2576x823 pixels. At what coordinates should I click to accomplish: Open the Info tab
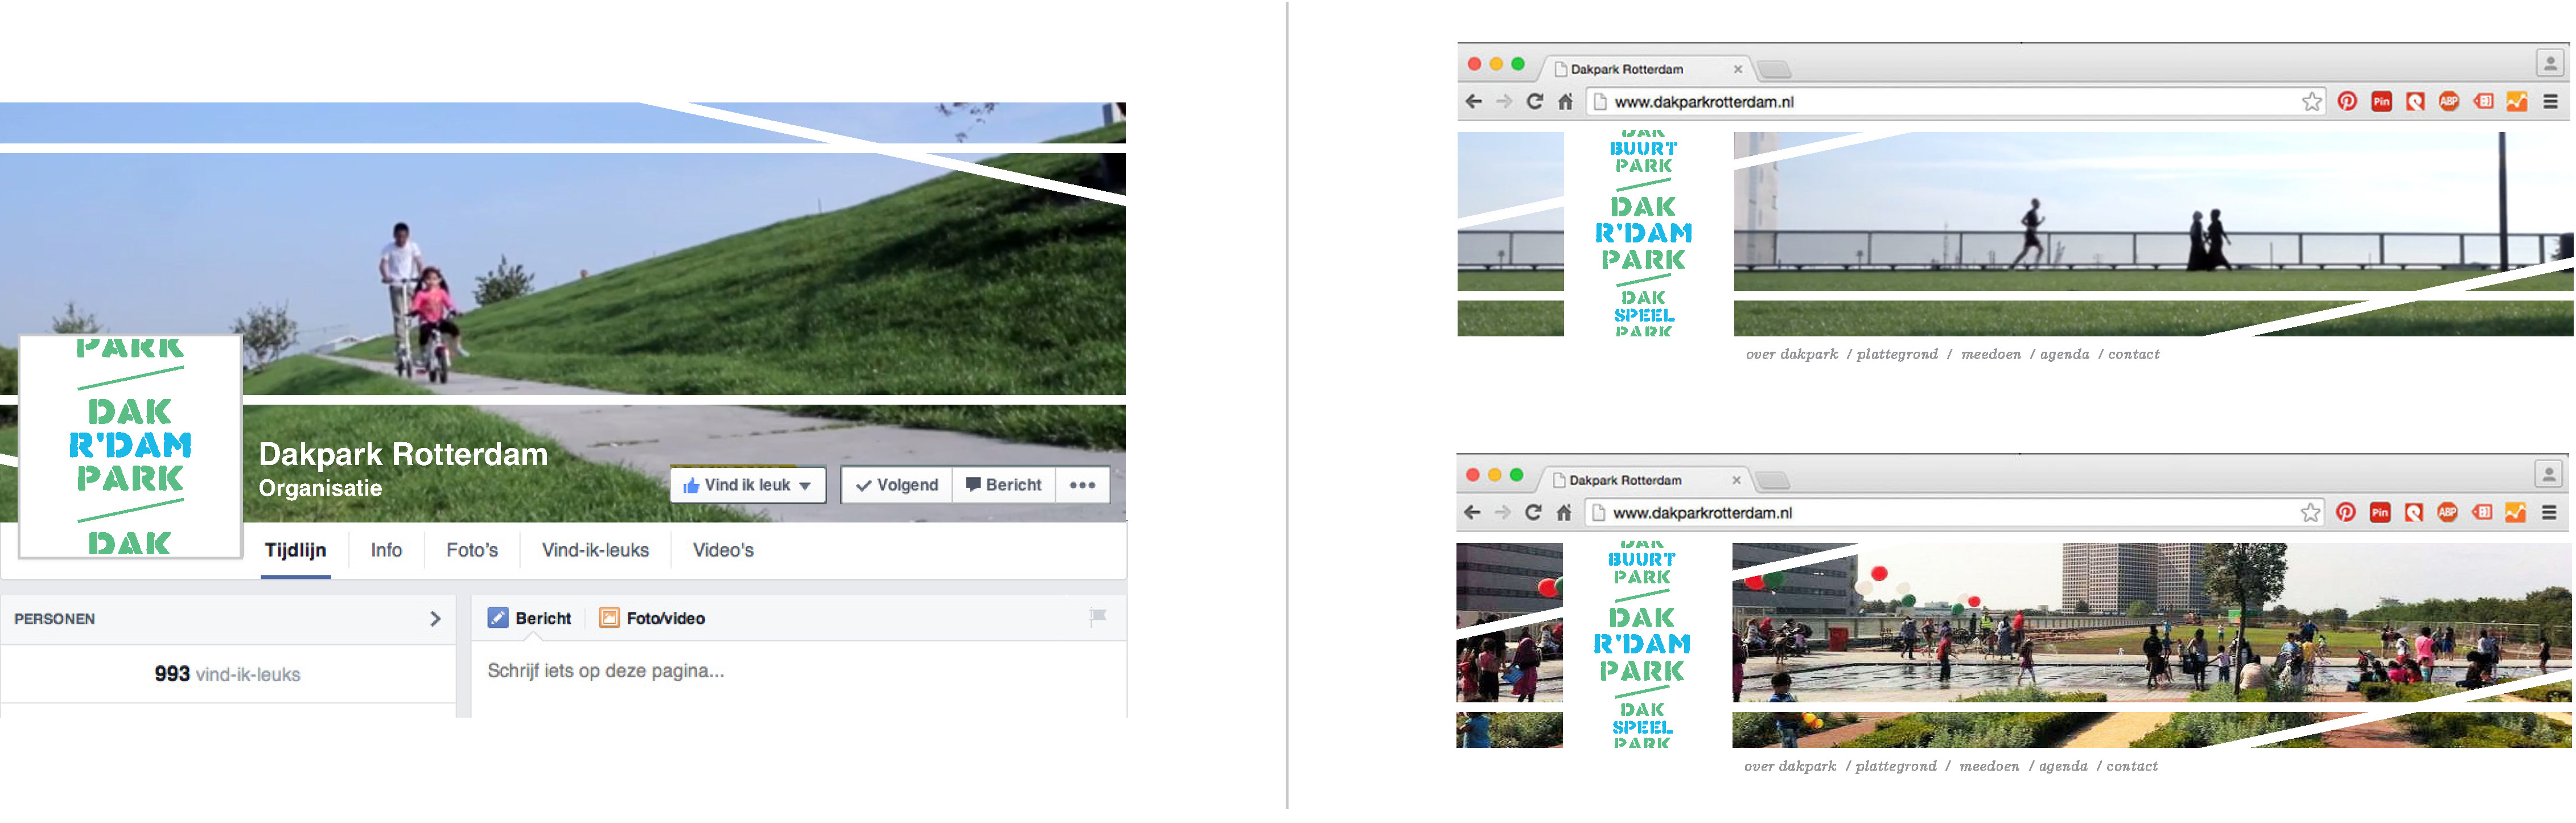[386, 550]
